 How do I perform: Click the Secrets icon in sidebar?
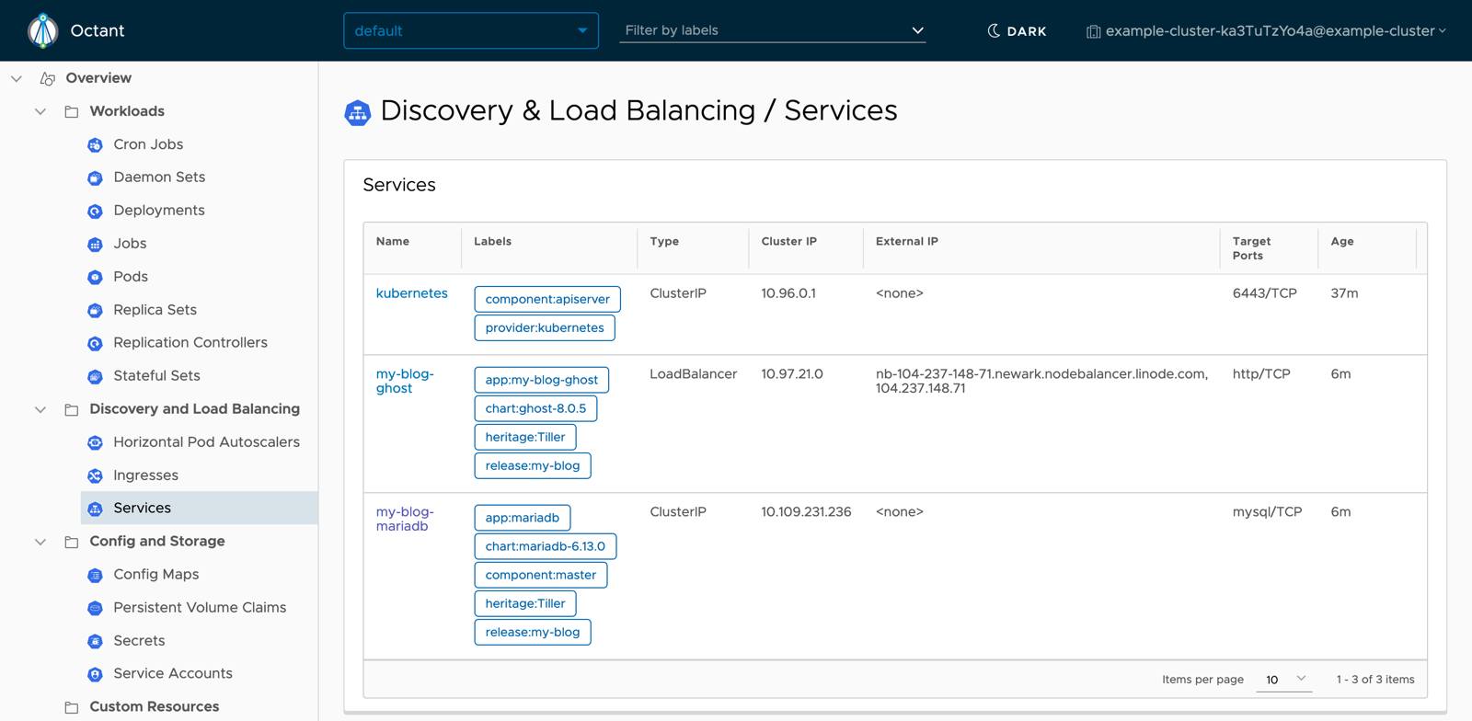(x=95, y=641)
